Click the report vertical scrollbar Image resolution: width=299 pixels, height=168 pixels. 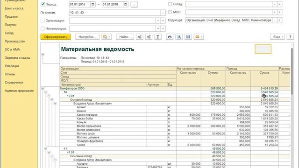(292, 71)
